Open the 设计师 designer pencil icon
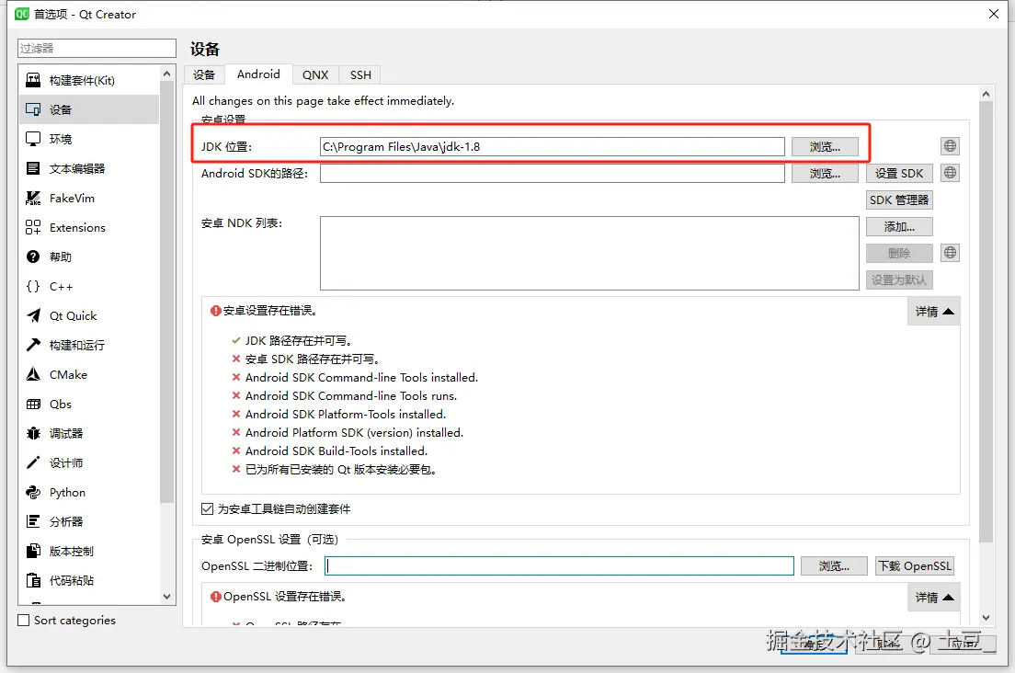The image size is (1015, 673). tap(33, 462)
